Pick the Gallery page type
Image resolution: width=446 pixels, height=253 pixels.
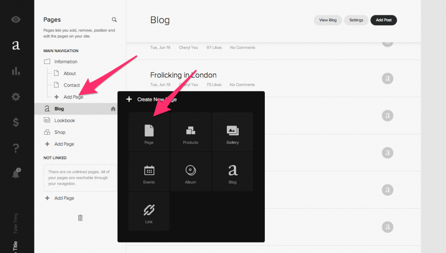coord(232,132)
